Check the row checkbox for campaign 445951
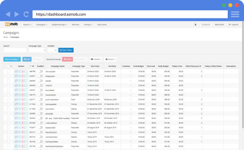 8,76
